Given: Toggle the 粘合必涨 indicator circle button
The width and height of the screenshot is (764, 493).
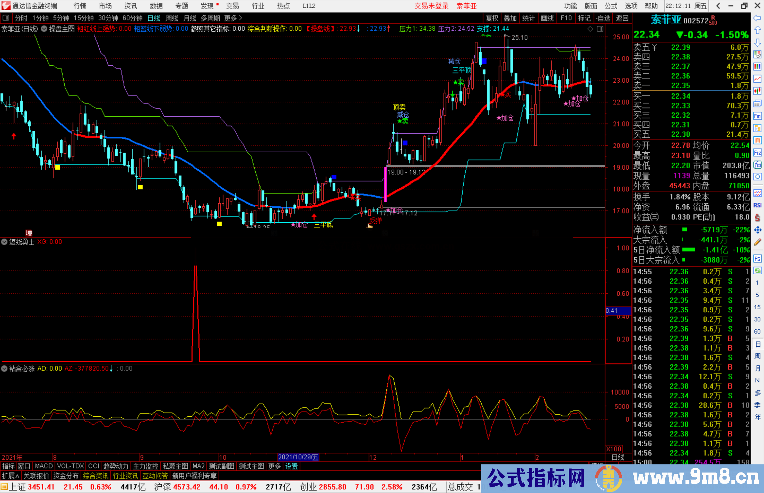Looking at the screenshot, I should (x=4, y=369).
